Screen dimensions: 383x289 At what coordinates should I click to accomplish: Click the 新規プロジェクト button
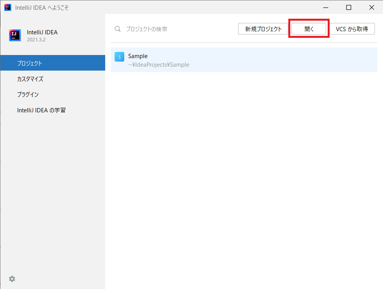click(x=263, y=29)
